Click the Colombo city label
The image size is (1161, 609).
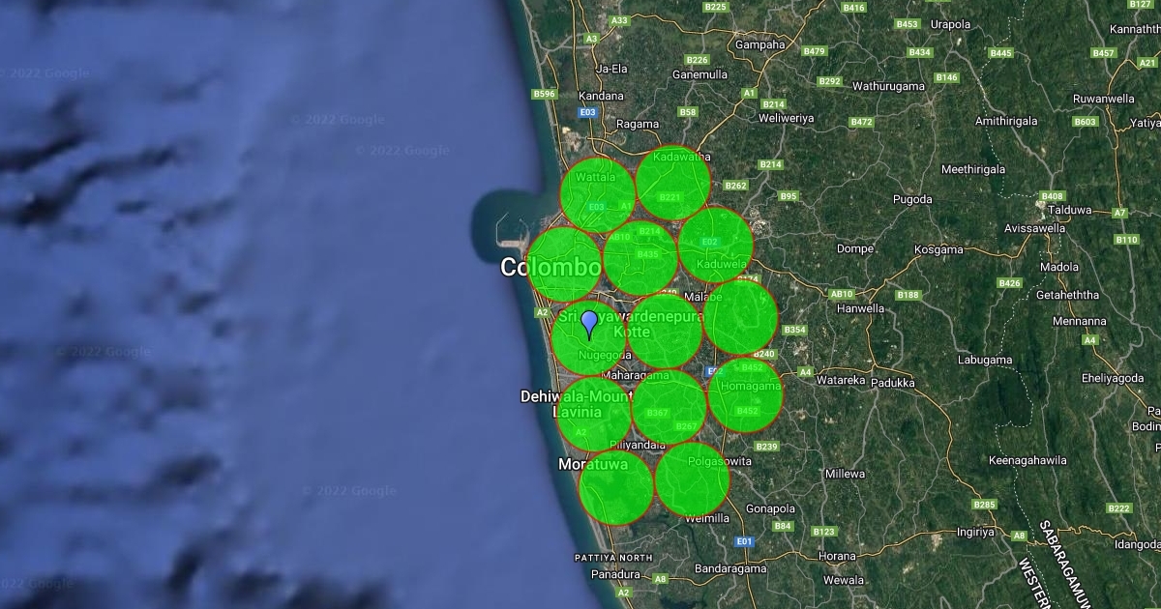(x=551, y=268)
